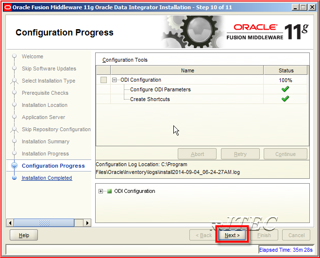Click the Select Installation Type step

[49, 81]
